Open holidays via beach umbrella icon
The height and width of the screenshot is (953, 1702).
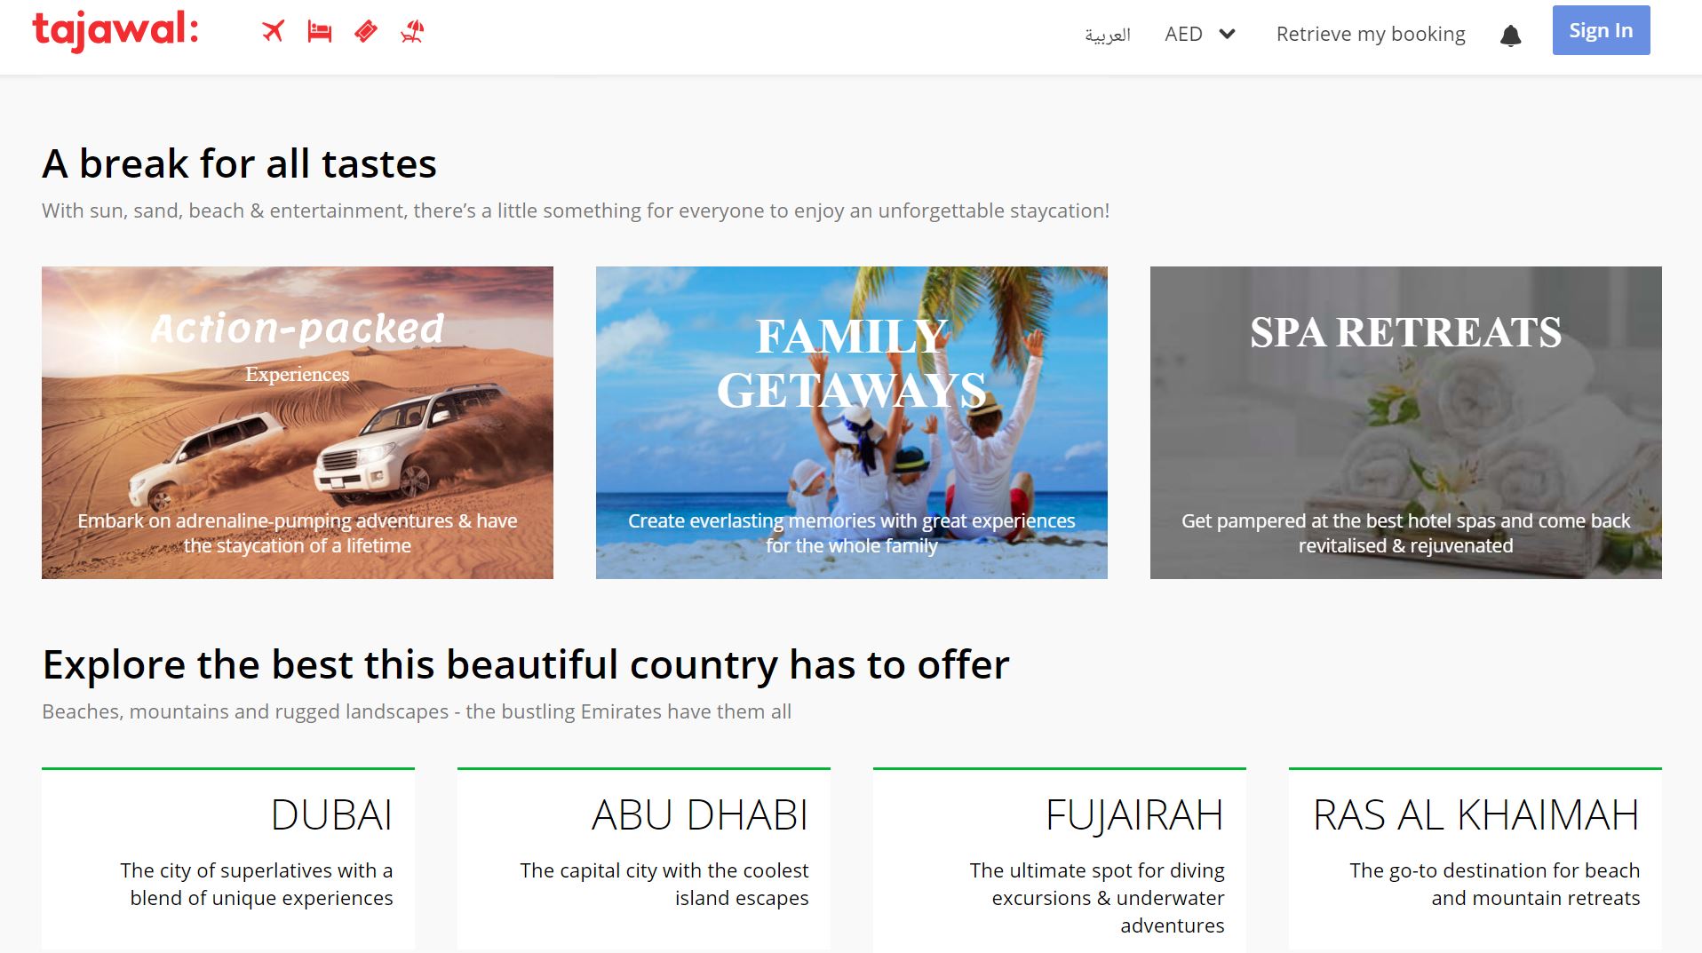click(412, 32)
